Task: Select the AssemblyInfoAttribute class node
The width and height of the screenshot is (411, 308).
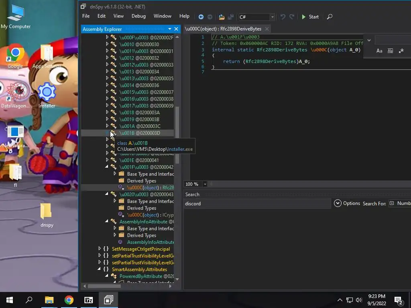Action: [x=146, y=221]
